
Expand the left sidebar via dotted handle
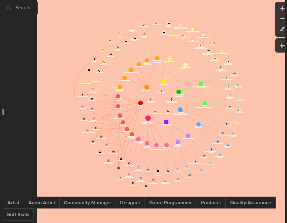pyautogui.click(x=3, y=112)
